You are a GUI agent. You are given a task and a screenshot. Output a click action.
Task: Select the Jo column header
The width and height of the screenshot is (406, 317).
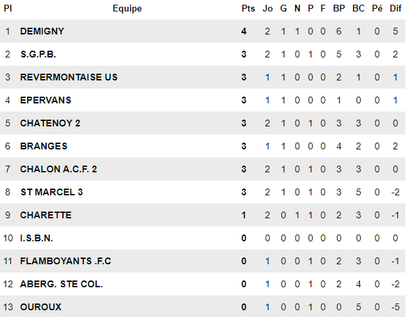tap(267, 8)
